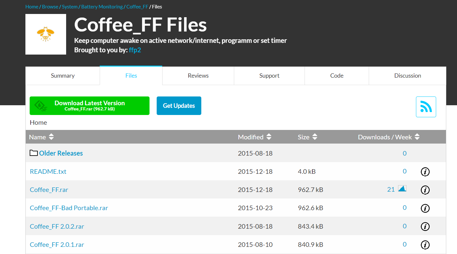Image resolution: width=457 pixels, height=254 pixels.
Task: View info for Coffee_FF 2.0.1.rar
Action: [425, 245]
